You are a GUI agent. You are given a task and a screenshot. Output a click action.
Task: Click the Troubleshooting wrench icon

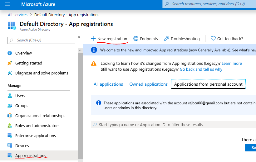click(x=166, y=39)
